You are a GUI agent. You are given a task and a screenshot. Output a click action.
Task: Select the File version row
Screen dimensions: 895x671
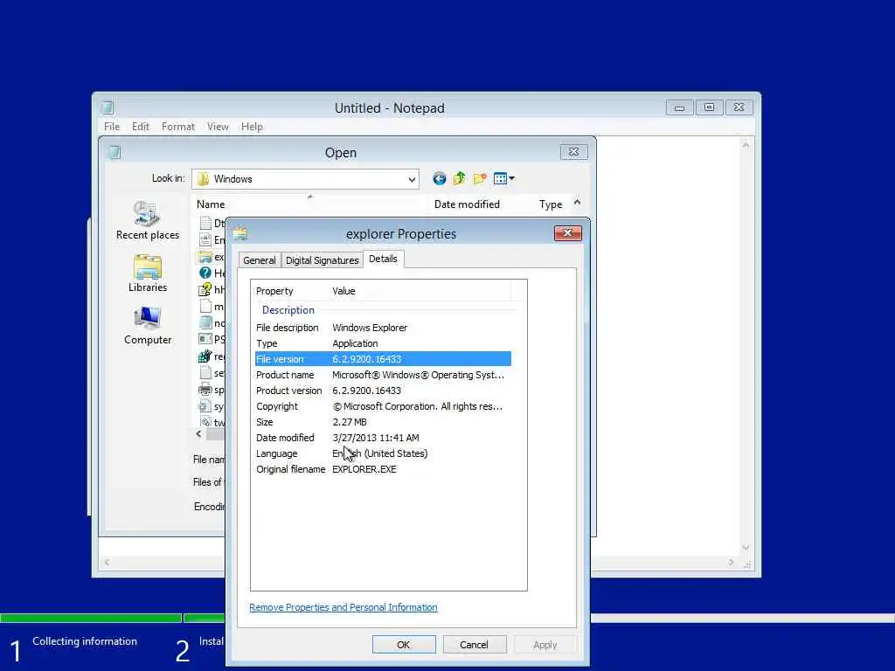(383, 359)
